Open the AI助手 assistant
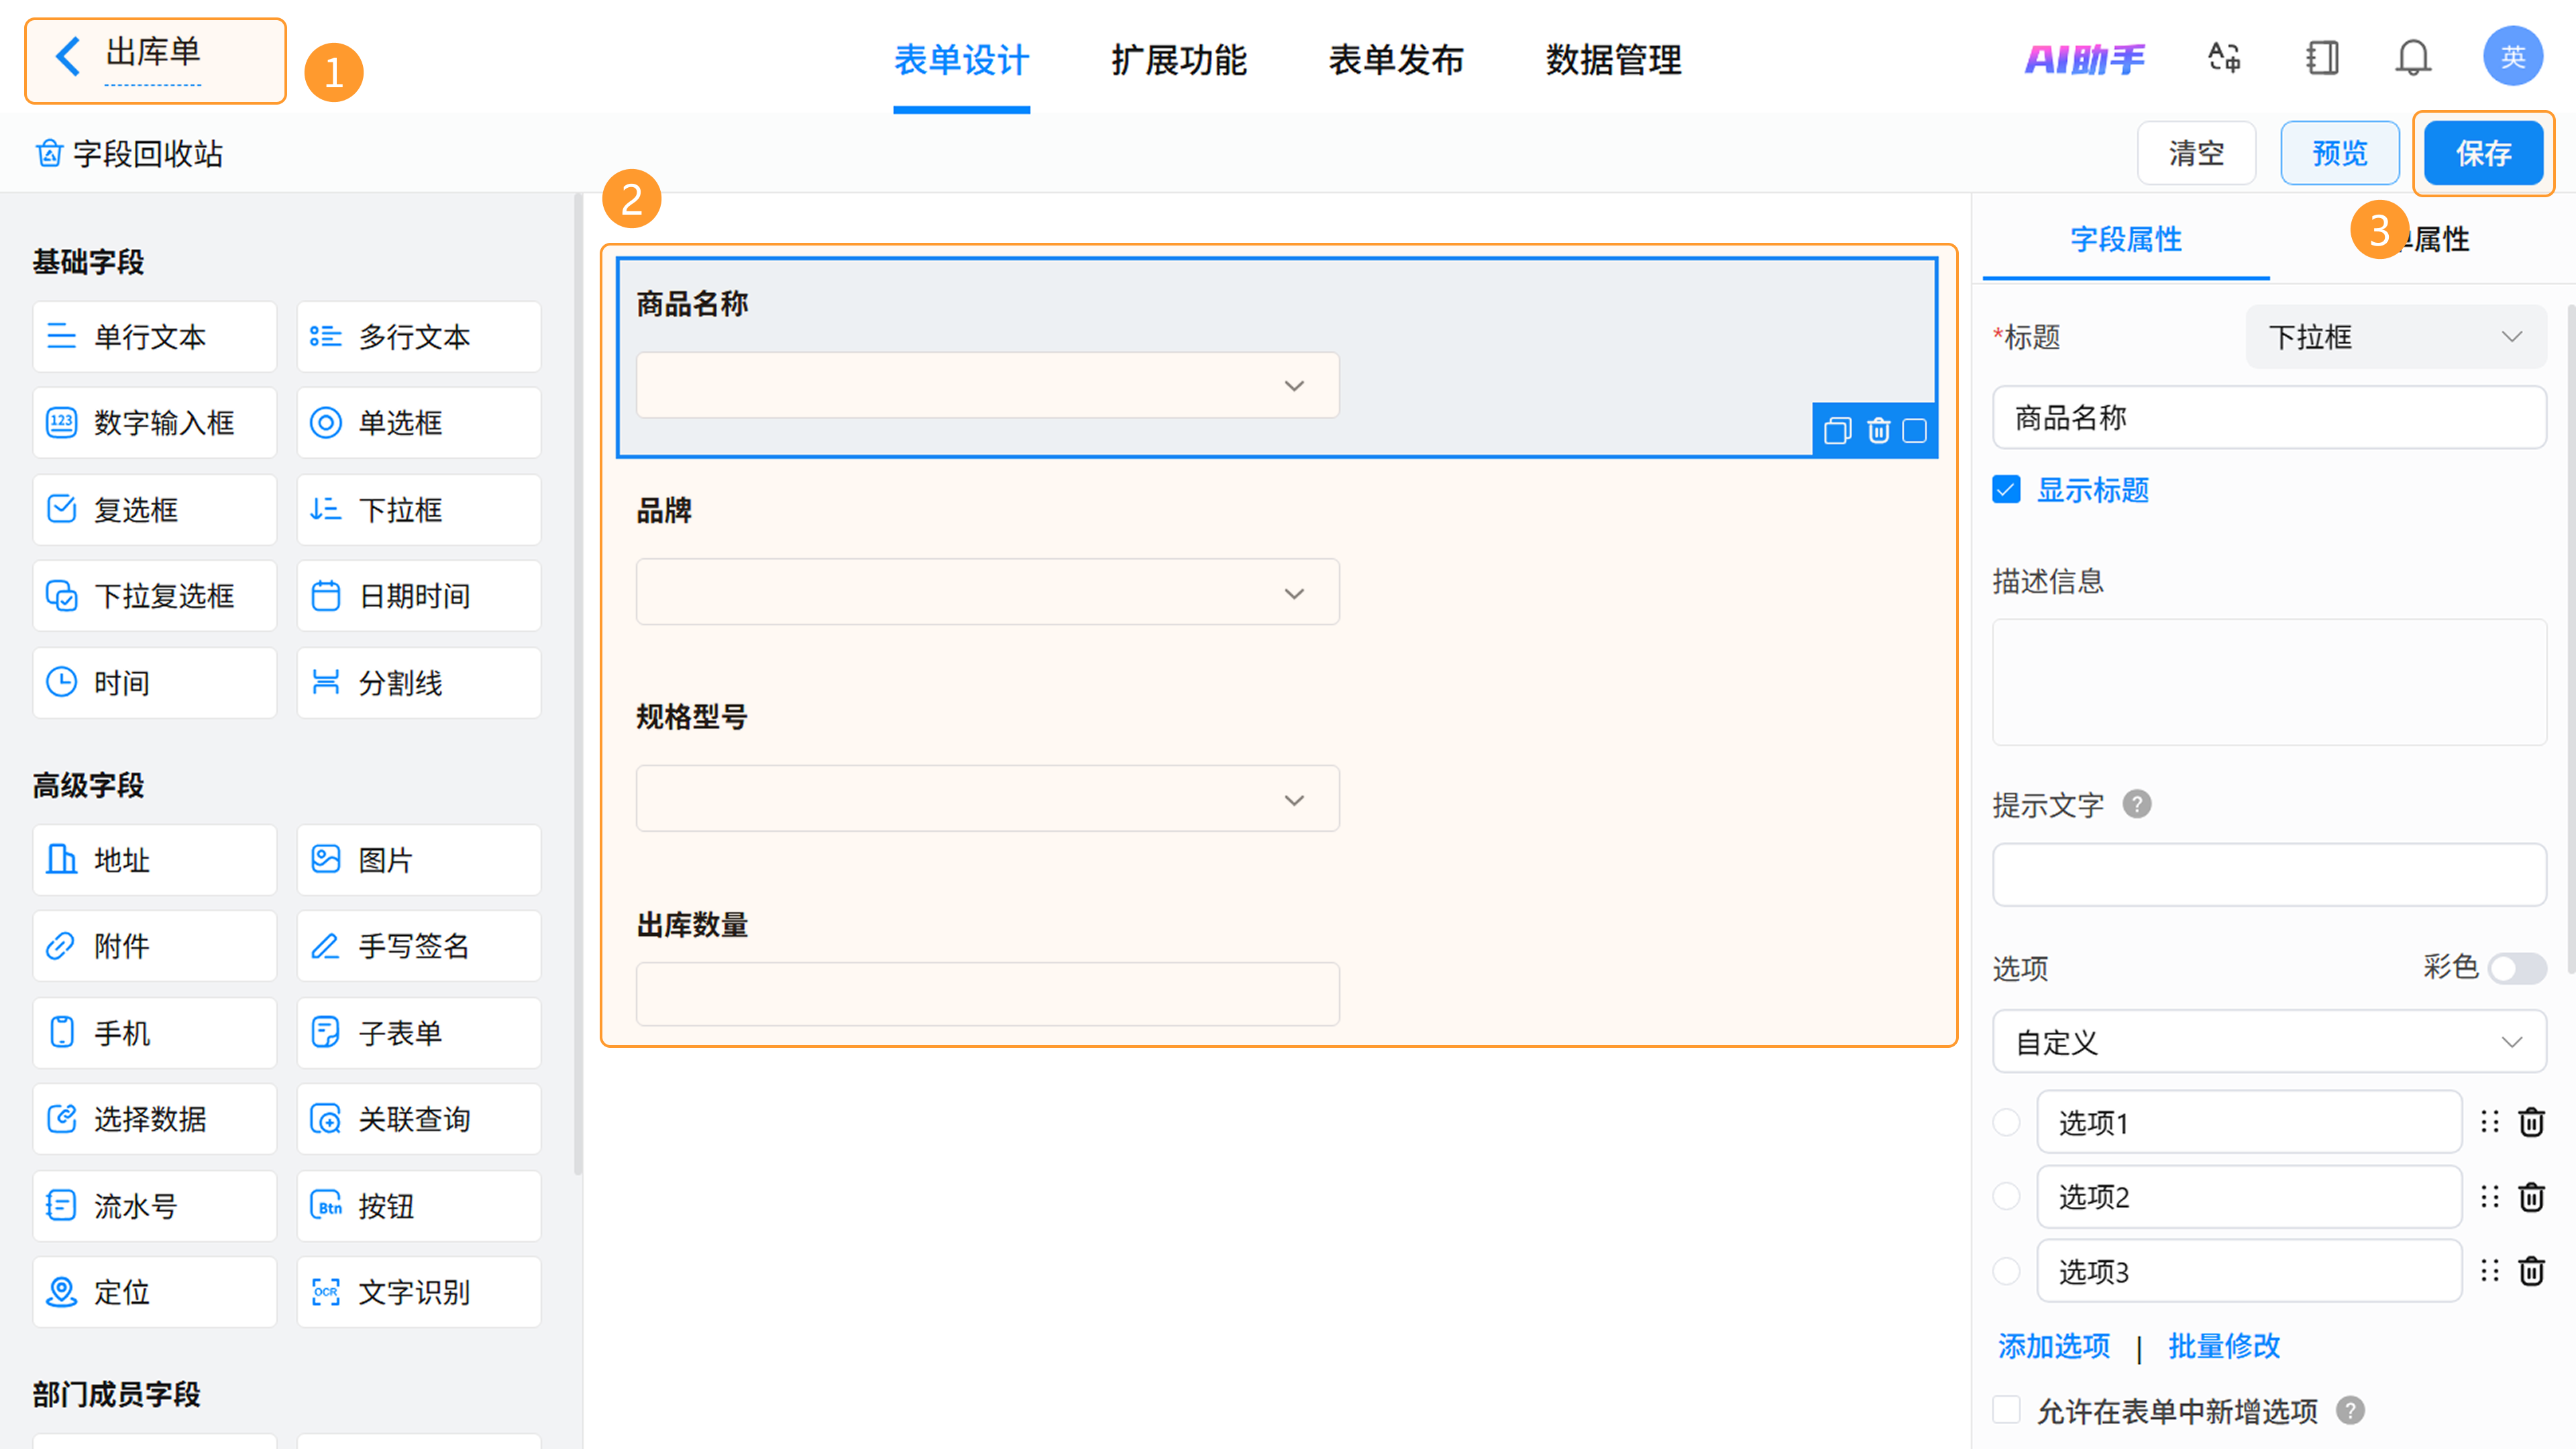This screenshot has width=2576, height=1449. pyautogui.click(x=2084, y=59)
